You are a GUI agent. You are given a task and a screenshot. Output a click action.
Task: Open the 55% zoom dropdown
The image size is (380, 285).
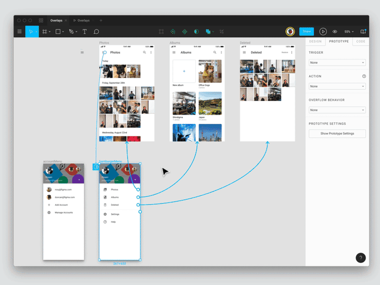pyautogui.click(x=350, y=31)
